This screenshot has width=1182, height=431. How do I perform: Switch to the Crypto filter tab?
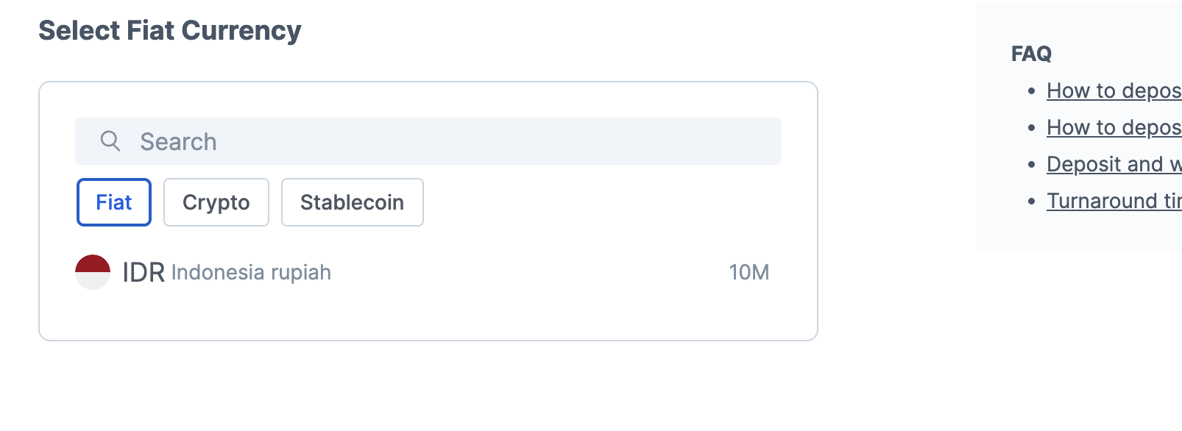coord(216,202)
